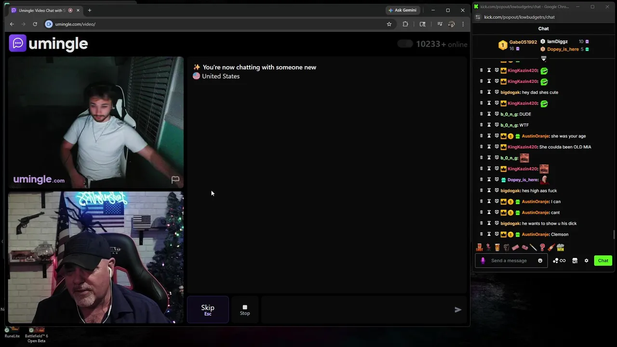Click the Skip button
This screenshot has height=347, width=617.
(x=208, y=310)
